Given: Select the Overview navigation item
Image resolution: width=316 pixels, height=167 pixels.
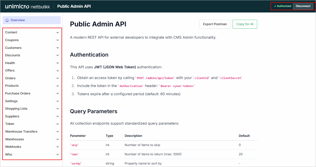Looking at the screenshot, I should tap(32, 20).
